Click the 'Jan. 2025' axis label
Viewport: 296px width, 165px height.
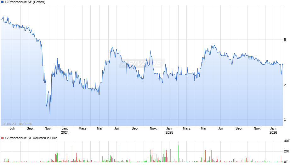tap(169, 130)
